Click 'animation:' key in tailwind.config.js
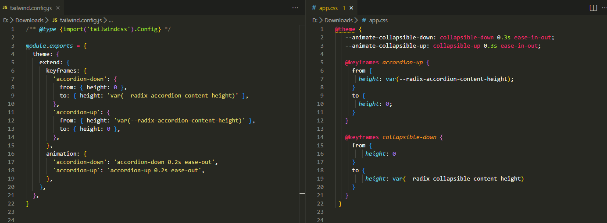This screenshot has width=607, height=223. [63, 153]
